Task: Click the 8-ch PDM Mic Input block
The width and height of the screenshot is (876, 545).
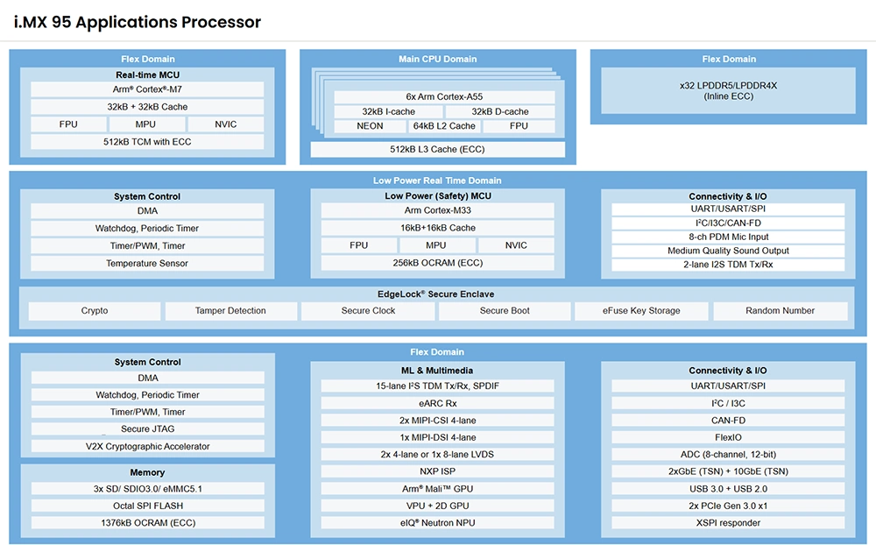Action: 728,237
